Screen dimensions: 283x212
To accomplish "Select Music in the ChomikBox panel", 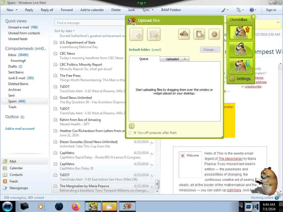I will click(241, 49).
